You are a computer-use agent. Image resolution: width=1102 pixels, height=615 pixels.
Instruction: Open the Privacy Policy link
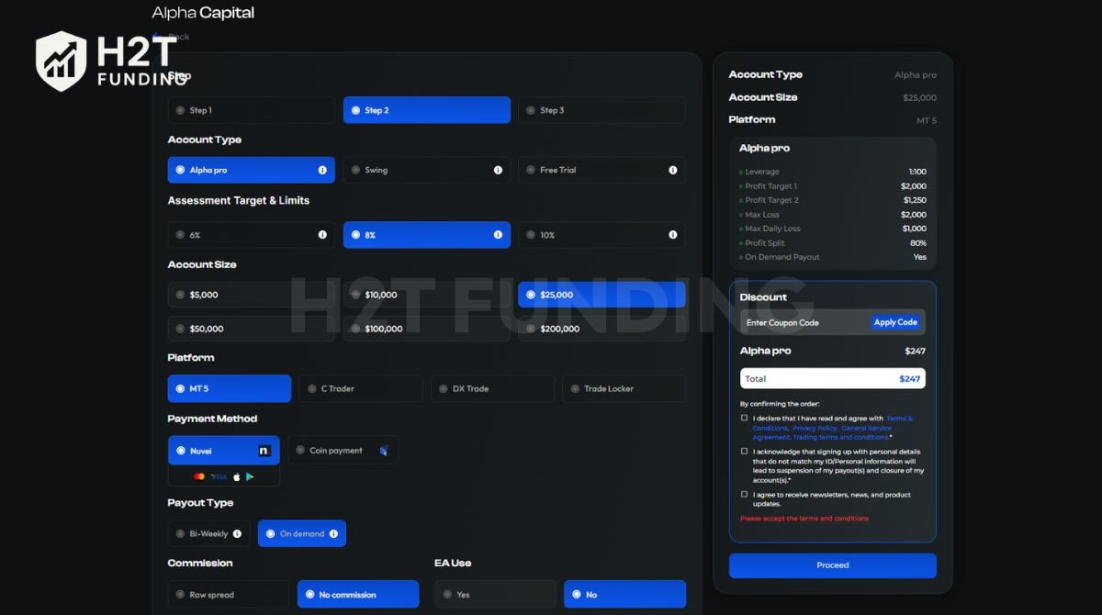(x=815, y=428)
